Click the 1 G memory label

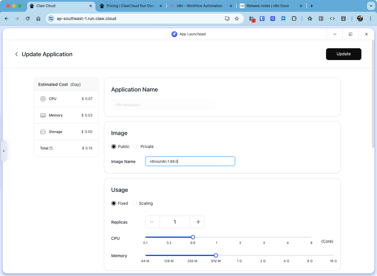point(239,261)
